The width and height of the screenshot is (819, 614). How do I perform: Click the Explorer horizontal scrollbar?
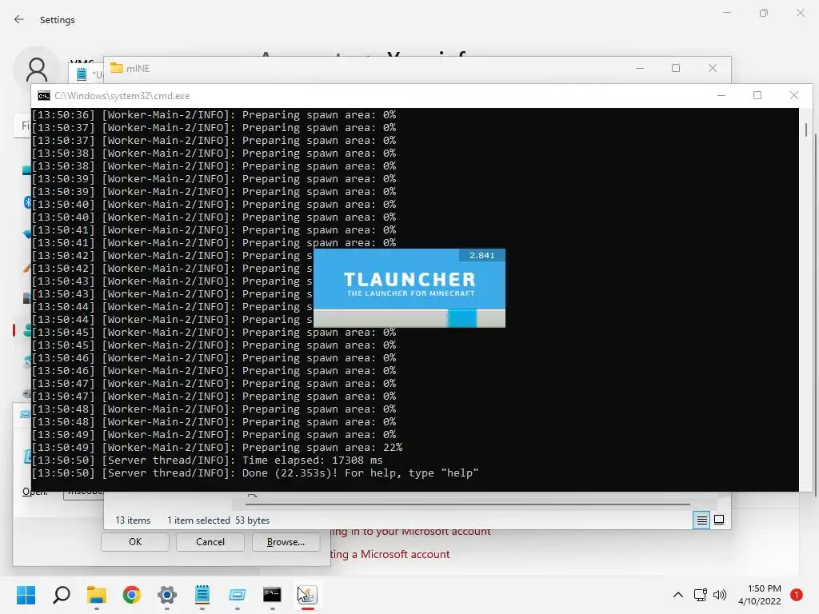467,504
